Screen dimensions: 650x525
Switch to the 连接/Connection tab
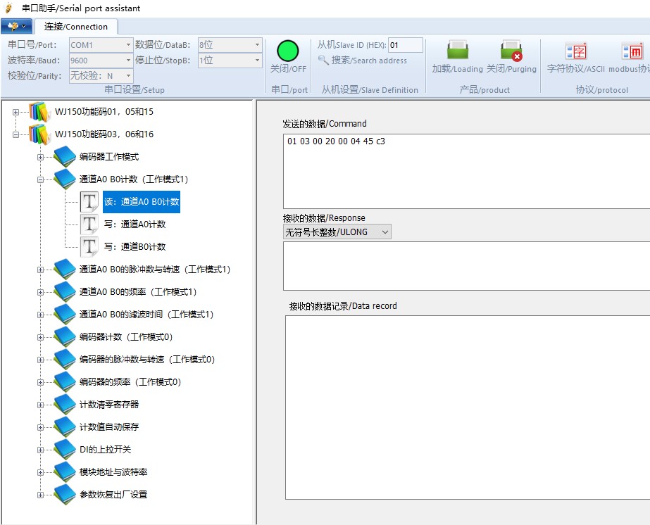coord(77,26)
